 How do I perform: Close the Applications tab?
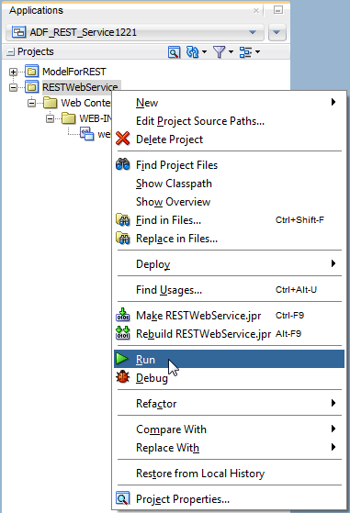click(x=256, y=11)
